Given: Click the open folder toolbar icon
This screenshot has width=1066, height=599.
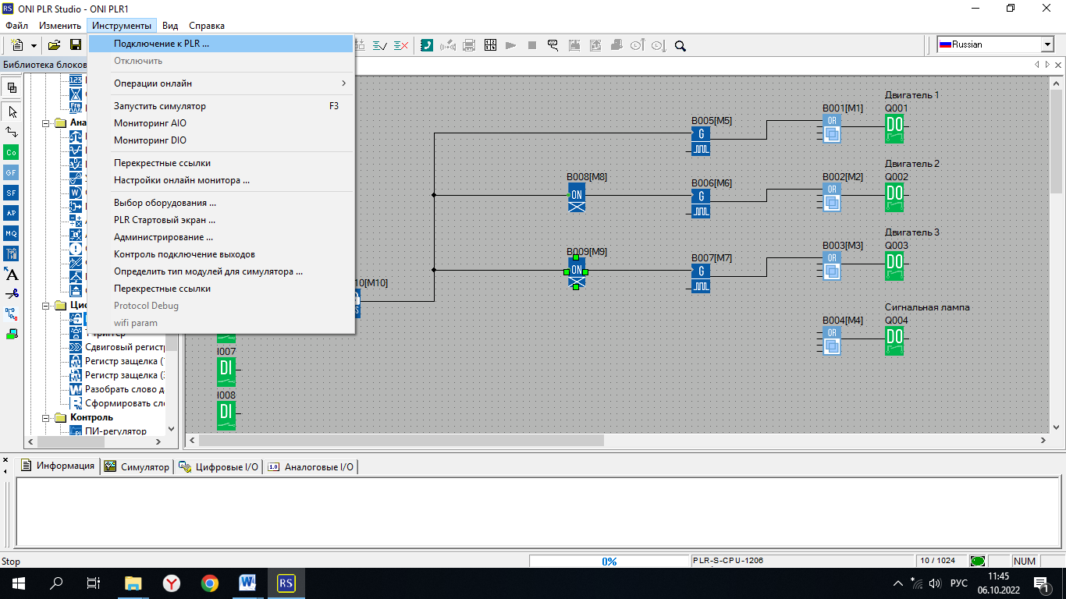Looking at the screenshot, I should click(x=55, y=45).
